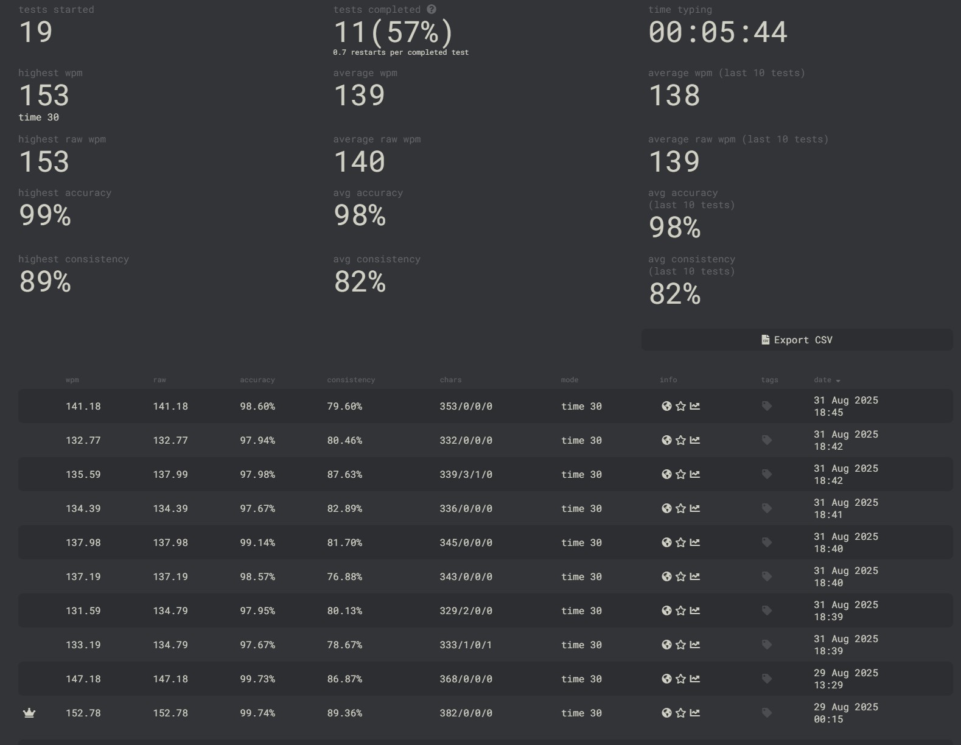Click the mode column header
The width and height of the screenshot is (961, 745).
pos(569,380)
